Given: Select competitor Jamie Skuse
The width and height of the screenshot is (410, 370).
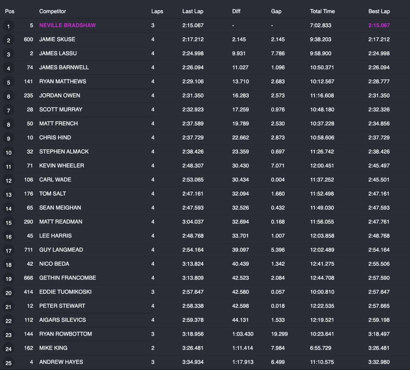Looking at the screenshot, I should [57, 39].
